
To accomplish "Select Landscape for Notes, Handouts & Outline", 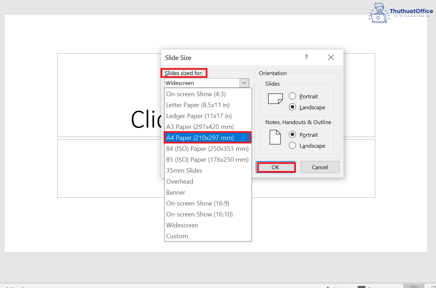I will [x=292, y=146].
